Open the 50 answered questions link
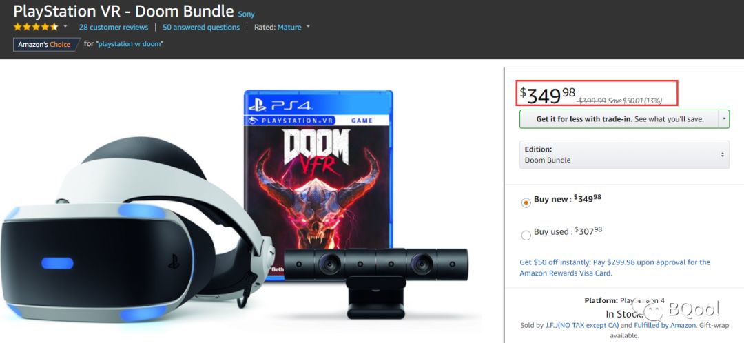 coord(201,28)
